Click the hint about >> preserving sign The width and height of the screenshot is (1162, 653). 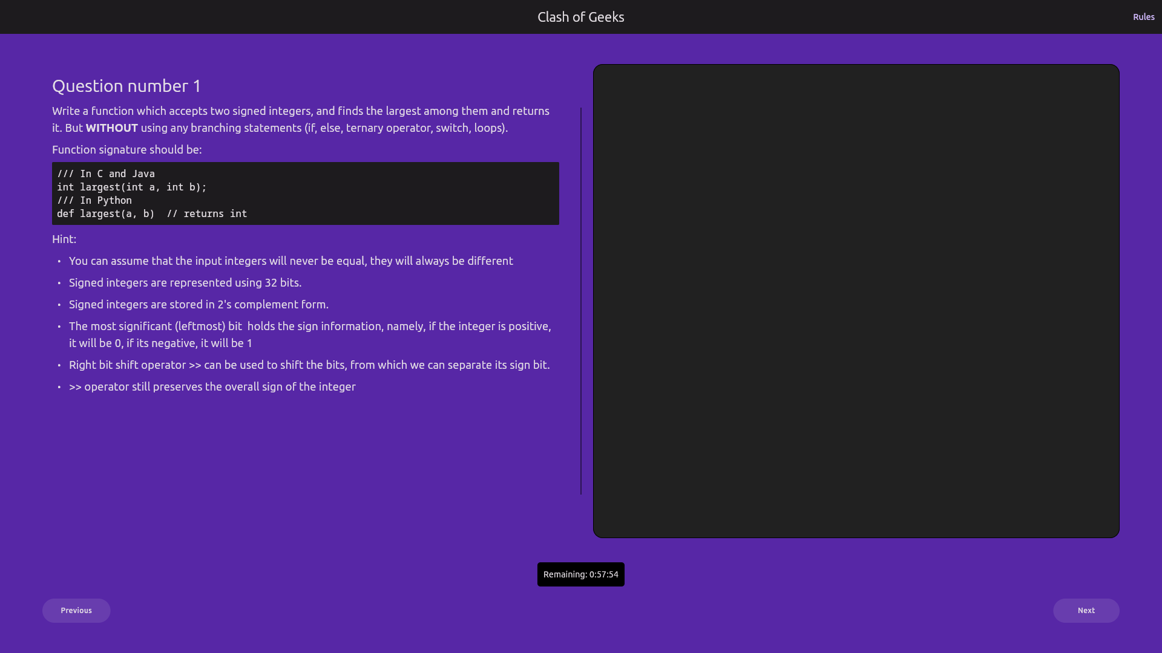tap(212, 387)
